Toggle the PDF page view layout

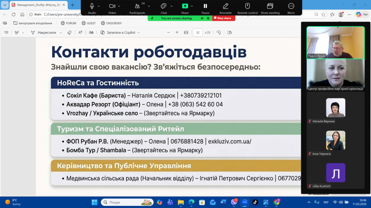[x=229, y=32]
